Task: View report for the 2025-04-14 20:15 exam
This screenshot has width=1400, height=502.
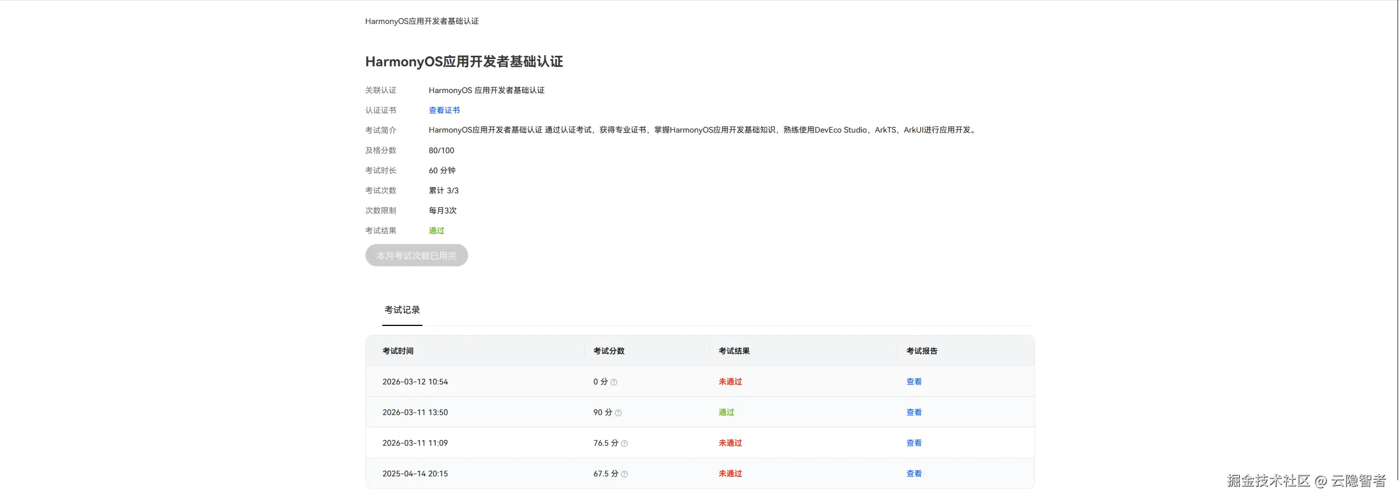Action: [x=913, y=474]
